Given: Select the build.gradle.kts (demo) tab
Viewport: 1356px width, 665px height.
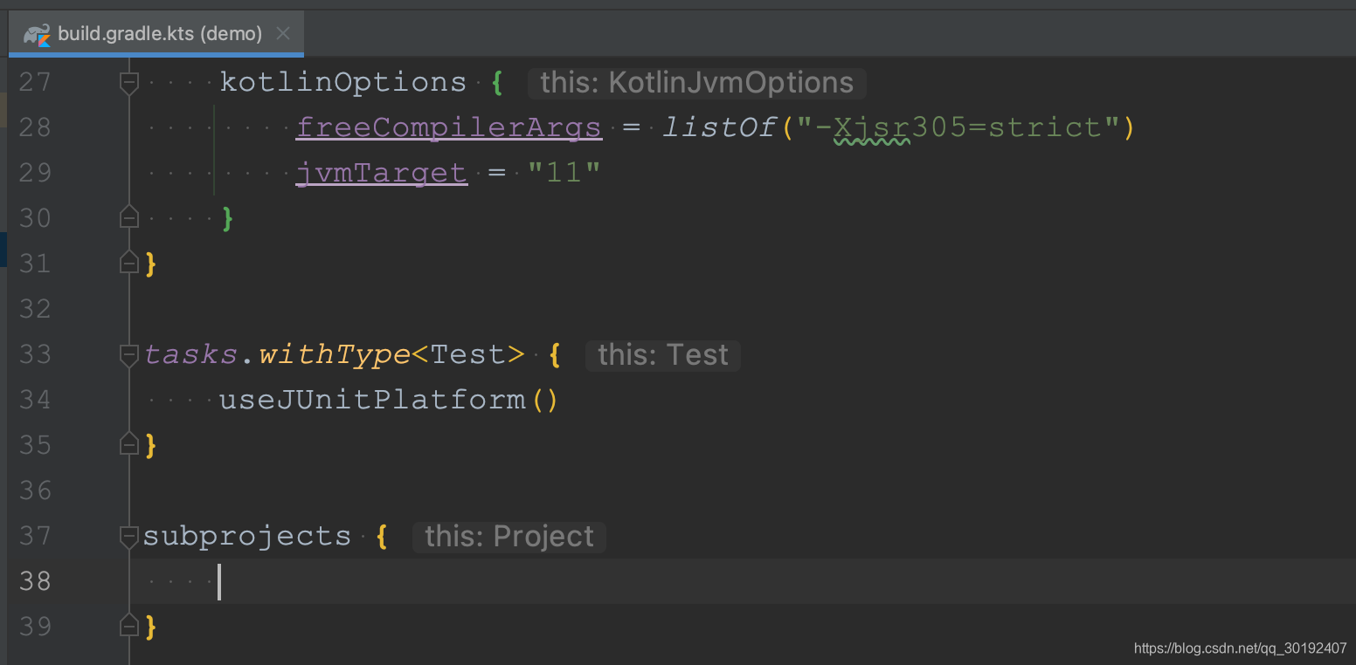Looking at the screenshot, I should [156, 34].
